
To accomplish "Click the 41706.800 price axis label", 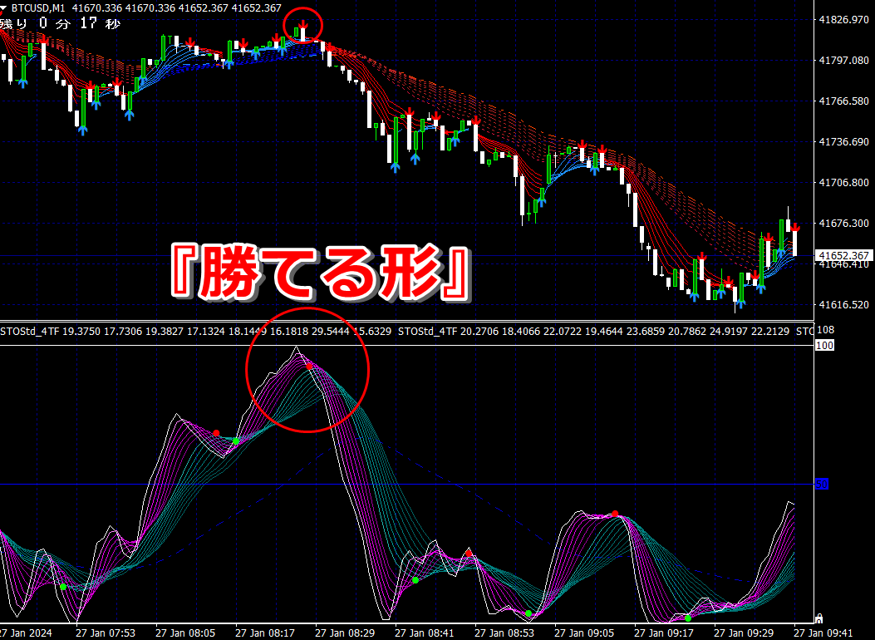I will (843, 183).
